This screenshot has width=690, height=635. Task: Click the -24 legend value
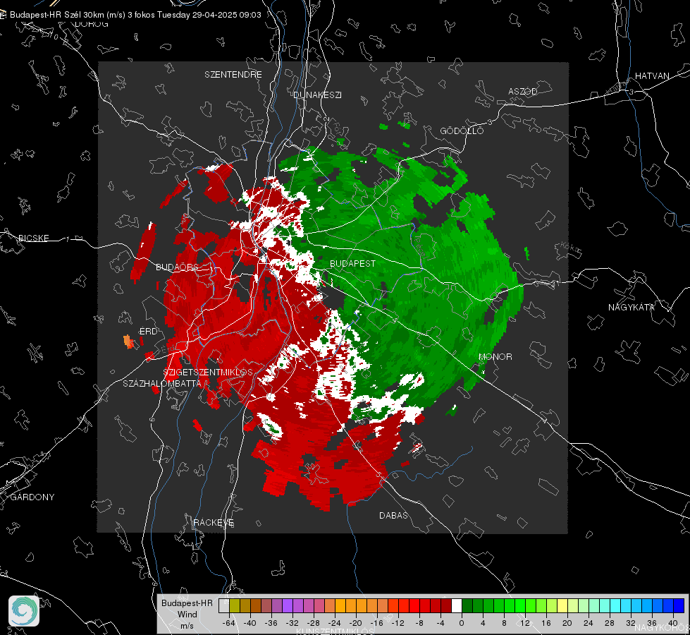[335, 623]
